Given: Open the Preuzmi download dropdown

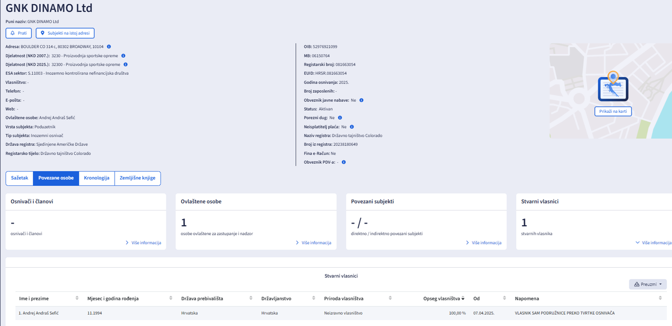Looking at the screenshot, I should click(x=648, y=284).
